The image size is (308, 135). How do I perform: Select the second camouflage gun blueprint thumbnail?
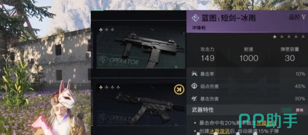(x=141, y=105)
